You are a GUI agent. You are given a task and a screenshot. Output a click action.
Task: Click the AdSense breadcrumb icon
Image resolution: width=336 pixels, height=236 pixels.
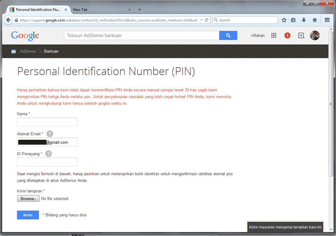click(14, 51)
